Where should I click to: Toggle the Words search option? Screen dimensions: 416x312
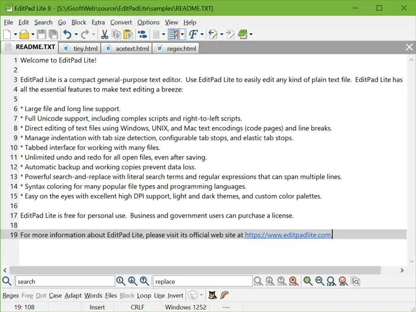(x=93, y=295)
